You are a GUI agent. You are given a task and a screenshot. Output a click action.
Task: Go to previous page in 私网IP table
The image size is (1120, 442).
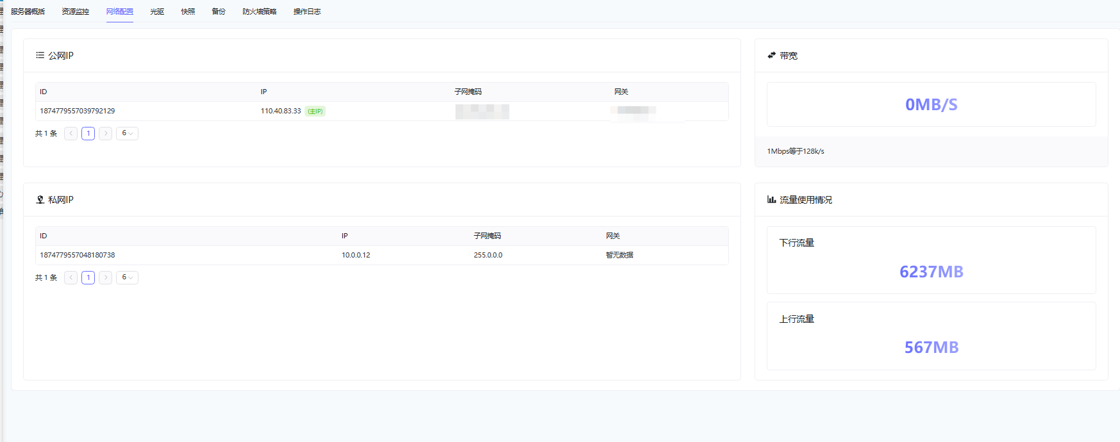[71, 277]
